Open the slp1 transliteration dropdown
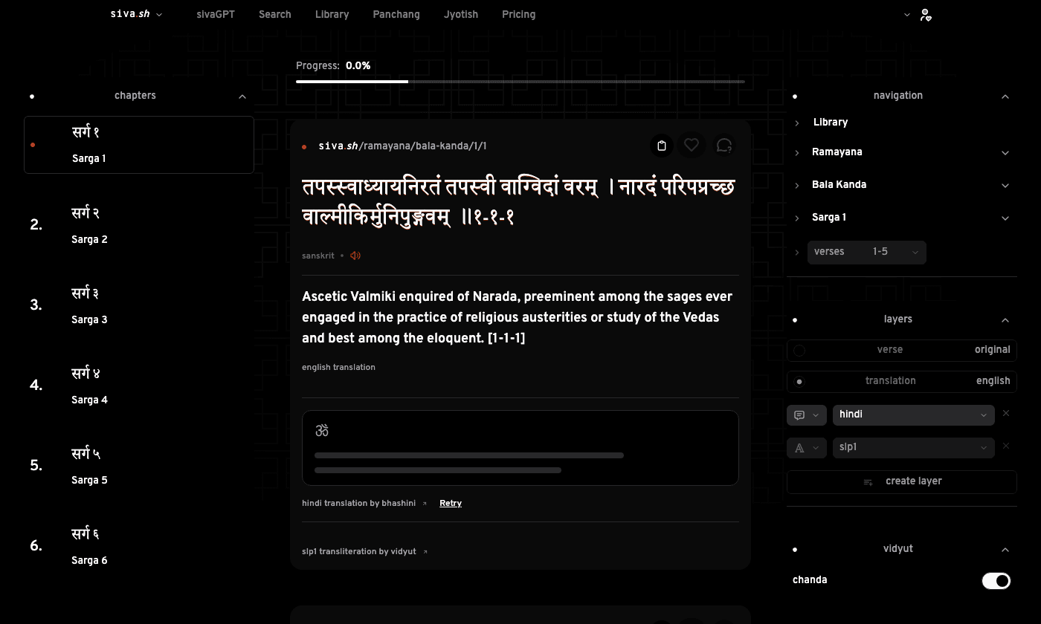The image size is (1041, 624). pyautogui.click(x=914, y=448)
